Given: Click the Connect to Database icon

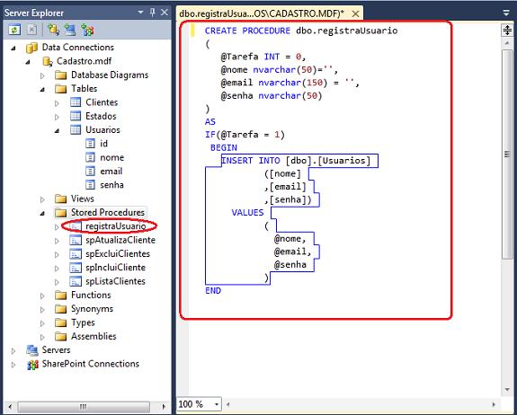Looking at the screenshot, I should tap(53, 30).
